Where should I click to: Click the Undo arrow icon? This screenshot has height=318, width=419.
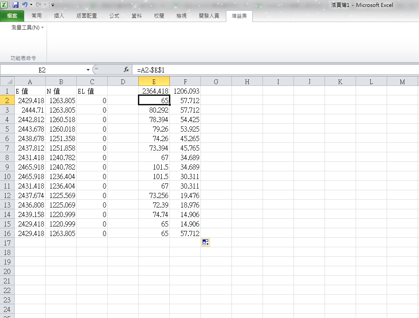coord(25,5)
